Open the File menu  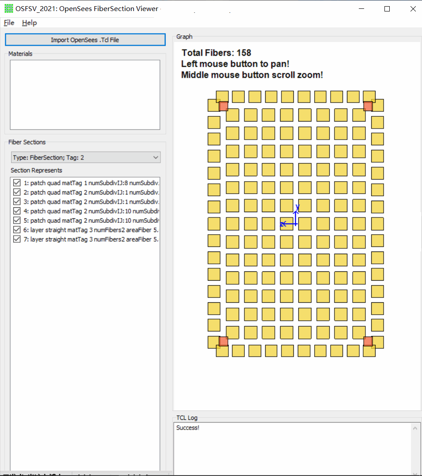[8, 23]
